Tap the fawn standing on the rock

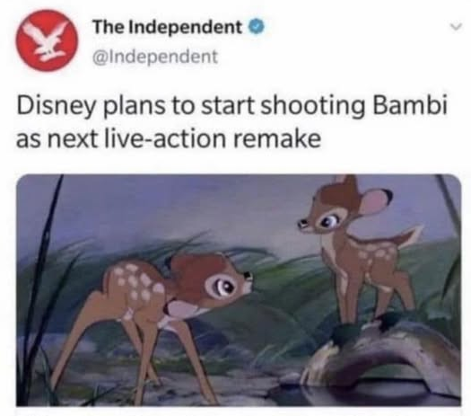(x=359, y=250)
